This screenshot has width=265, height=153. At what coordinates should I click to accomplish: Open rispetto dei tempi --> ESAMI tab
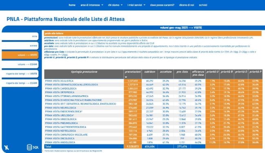[20, 83]
